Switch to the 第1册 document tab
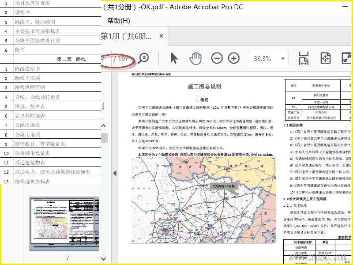This screenshot has height=265, width=353. click(x=127, y=36)
